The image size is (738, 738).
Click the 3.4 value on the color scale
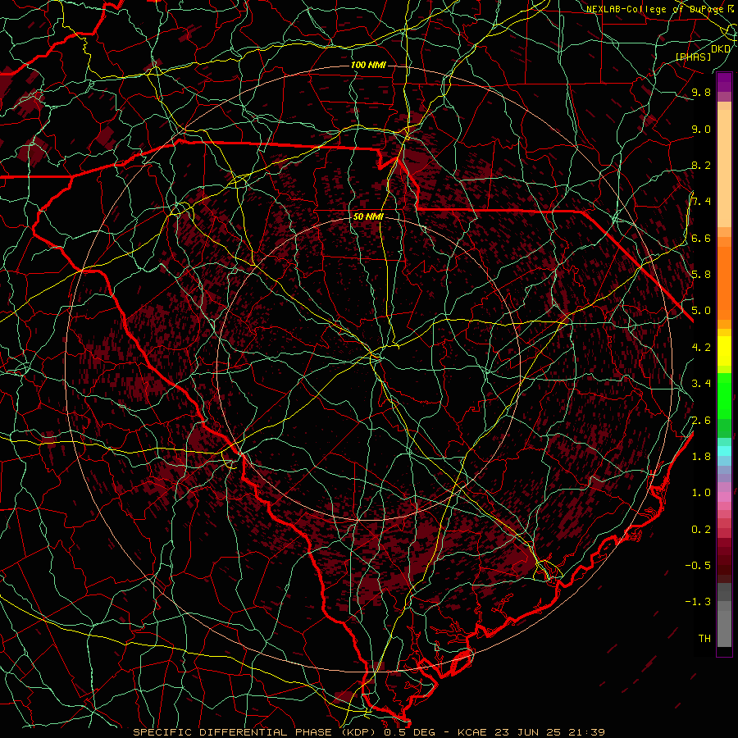pyautogui.click(x=701, y=384)
